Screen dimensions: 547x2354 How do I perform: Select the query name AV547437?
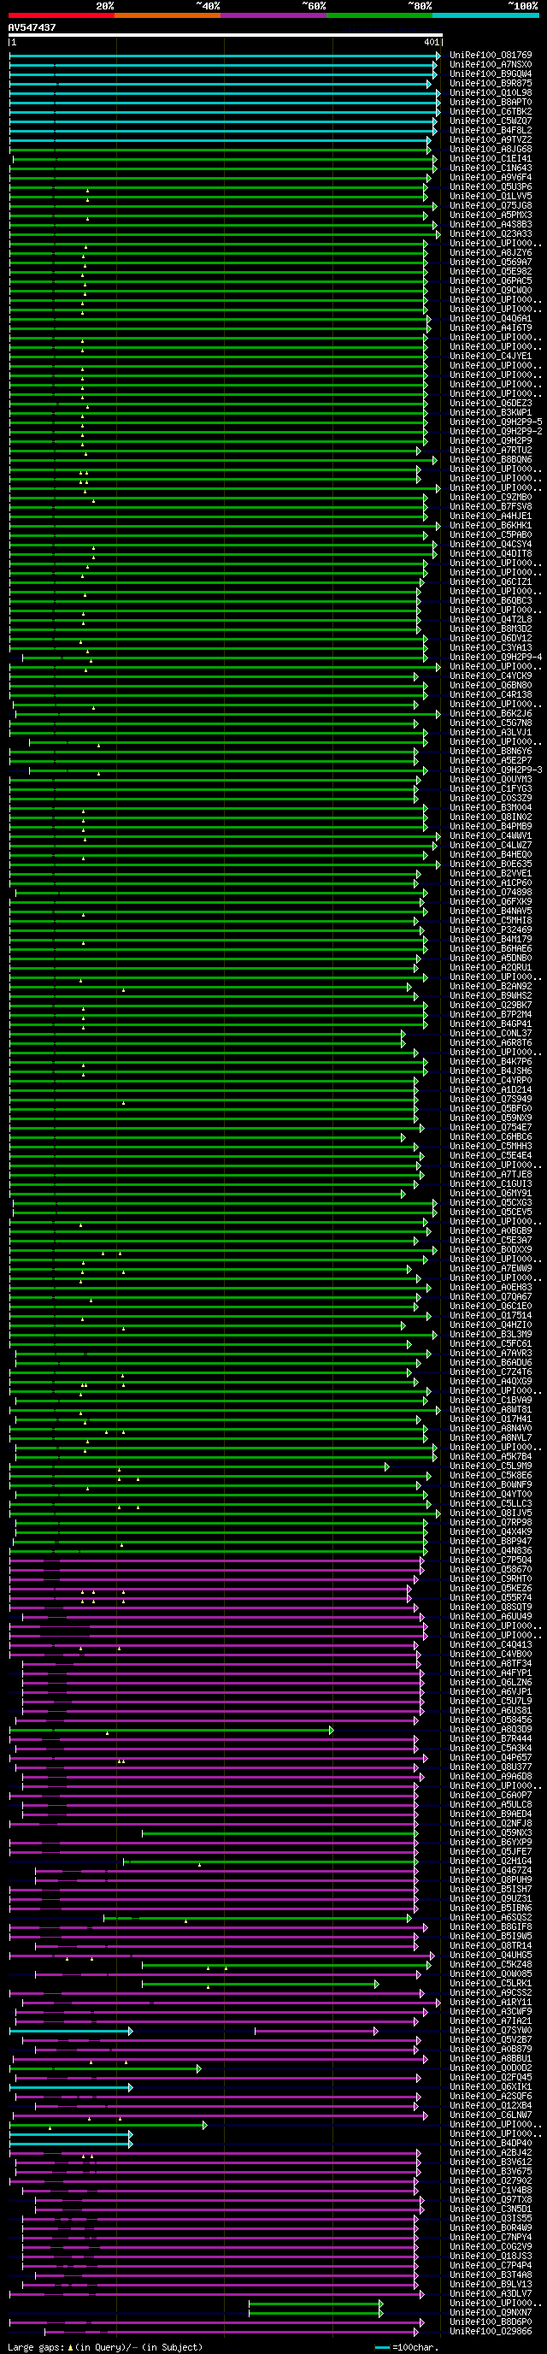point(32,27)
